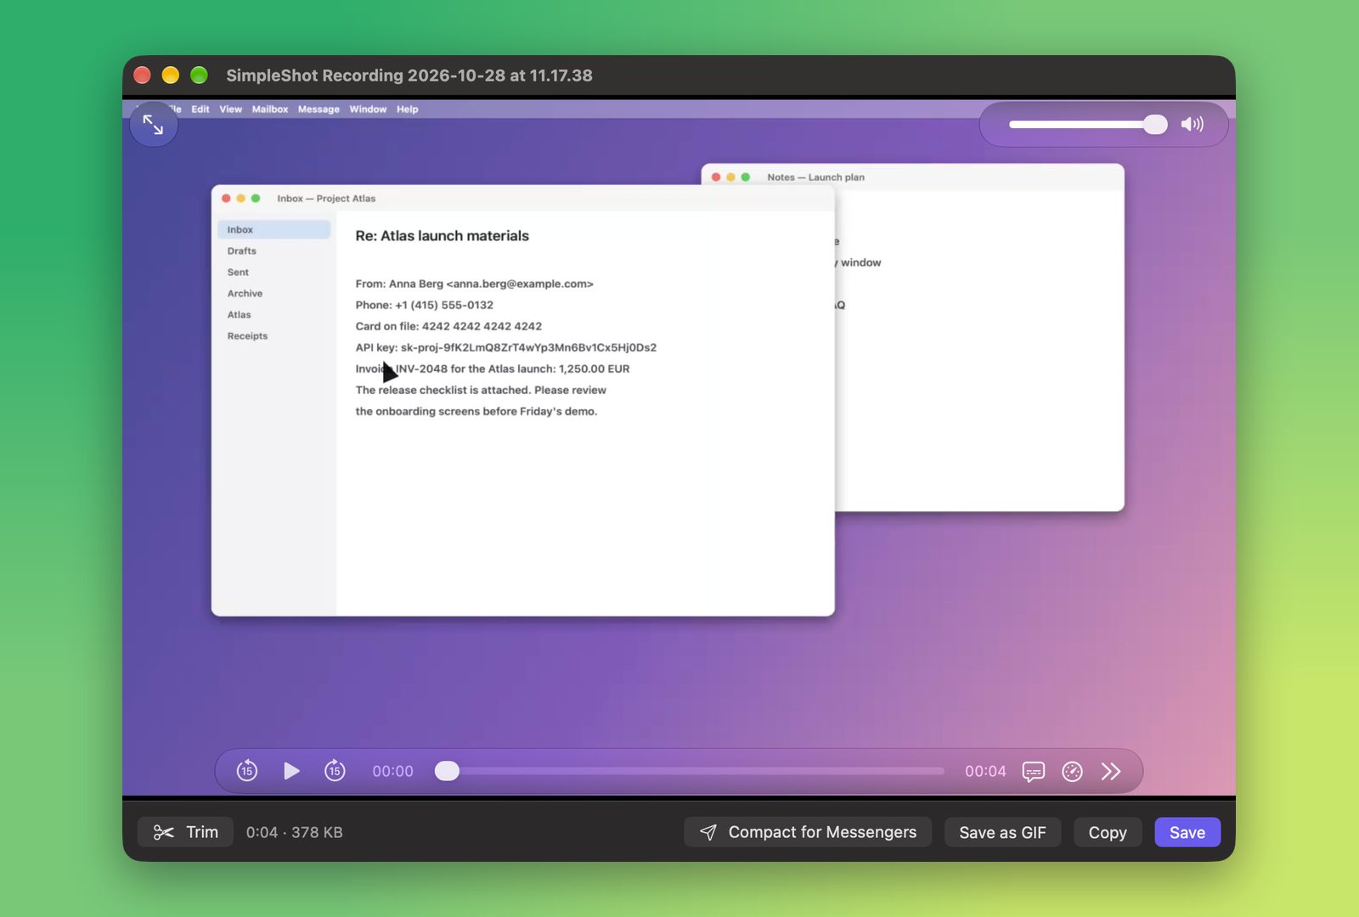1359x917 pixels.
Task: Click the 'API key' line
Action: pyautogui.click(x=505, y=347)
